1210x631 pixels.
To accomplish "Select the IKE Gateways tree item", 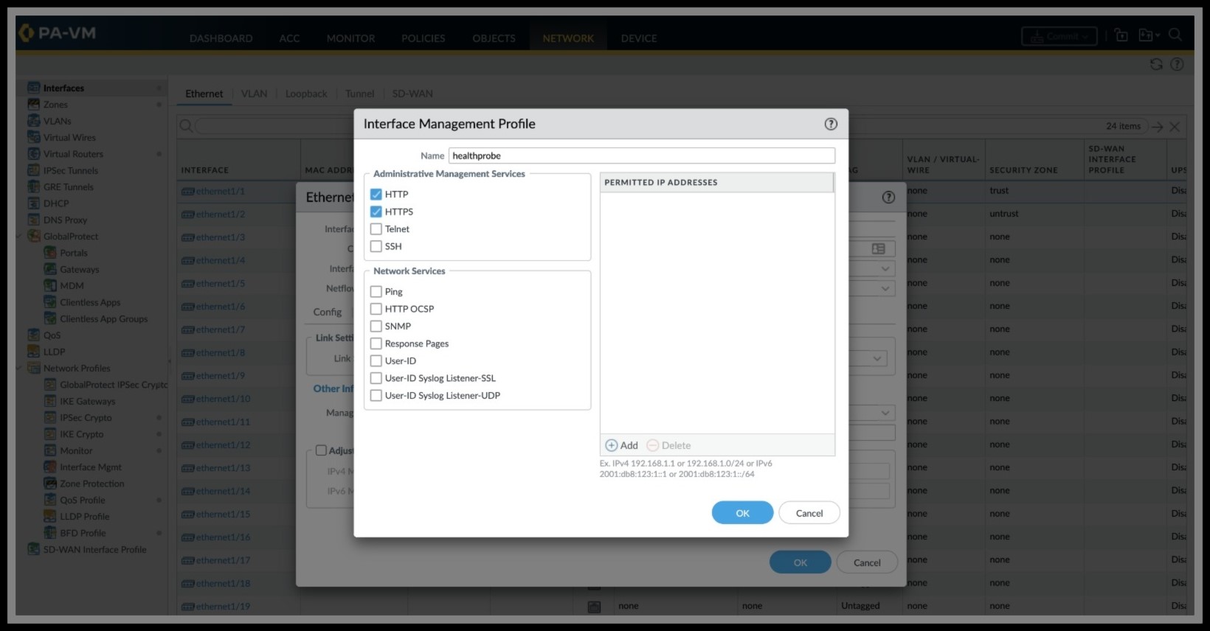I will click(x=87, y=401).
